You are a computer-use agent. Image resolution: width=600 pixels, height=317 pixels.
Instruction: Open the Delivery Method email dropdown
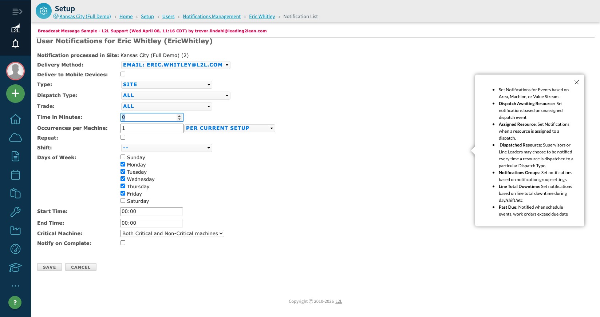coord(176,65)
